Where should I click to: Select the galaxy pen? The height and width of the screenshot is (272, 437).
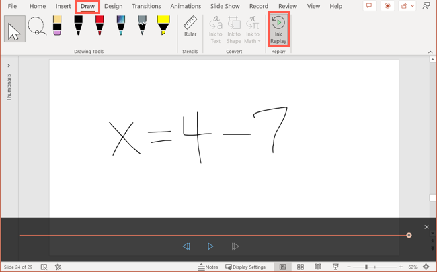click(120, 26)
